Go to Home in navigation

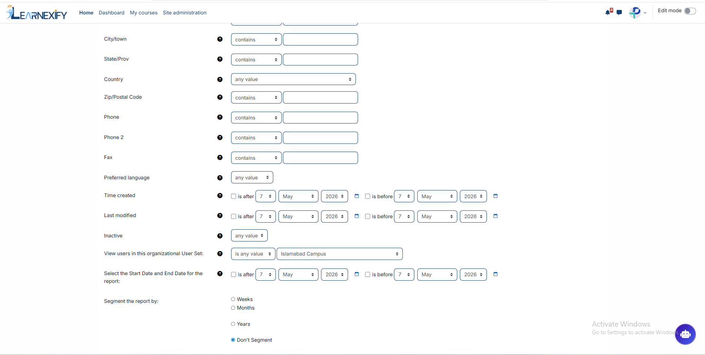[x=86, y=13]
